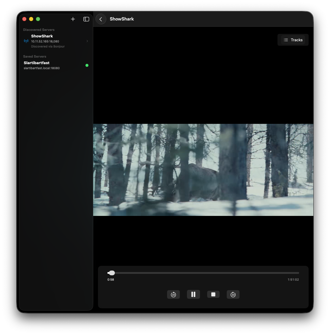Skip forward 30 seconds
The width and height of the screenshot is (330, 335).
click(233, 294)
